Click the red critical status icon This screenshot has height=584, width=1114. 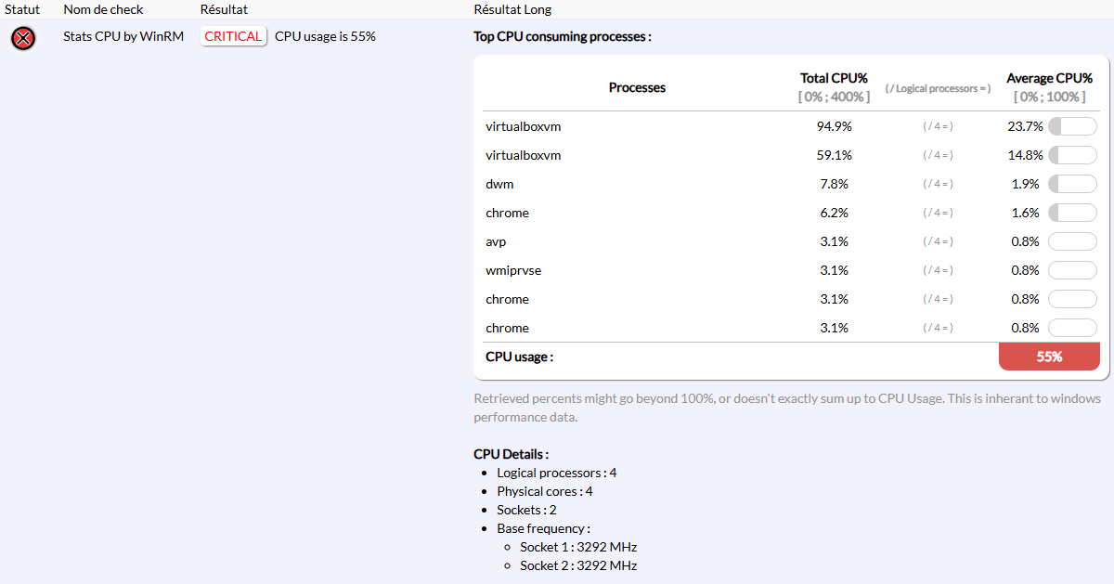click(23, 38)
